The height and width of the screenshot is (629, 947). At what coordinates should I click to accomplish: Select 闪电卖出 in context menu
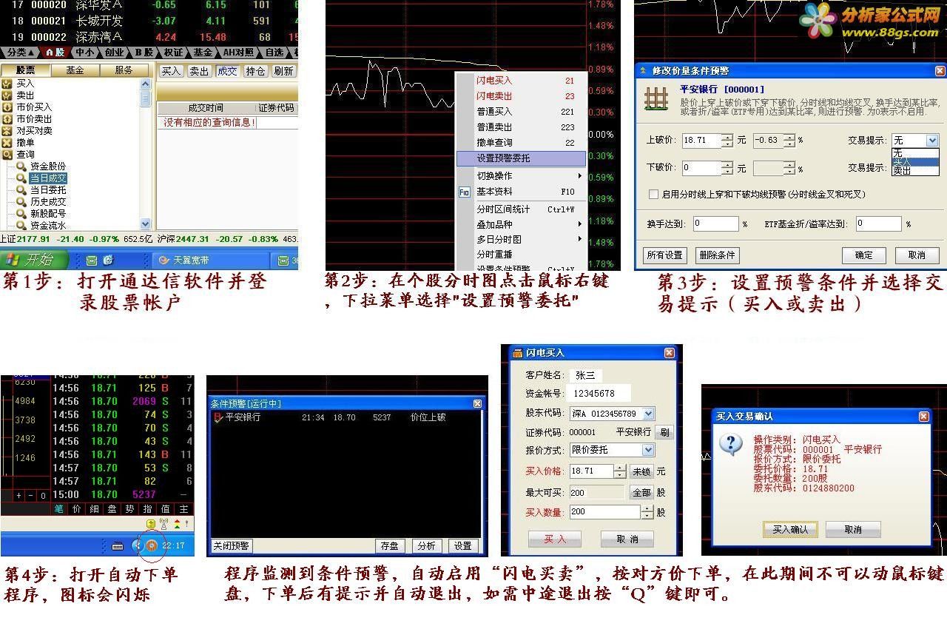pos(522,96)
